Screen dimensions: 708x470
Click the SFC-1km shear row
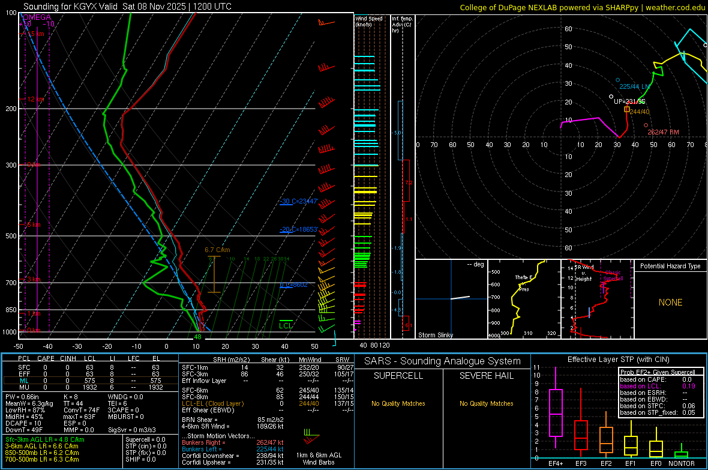click(268, 367)
